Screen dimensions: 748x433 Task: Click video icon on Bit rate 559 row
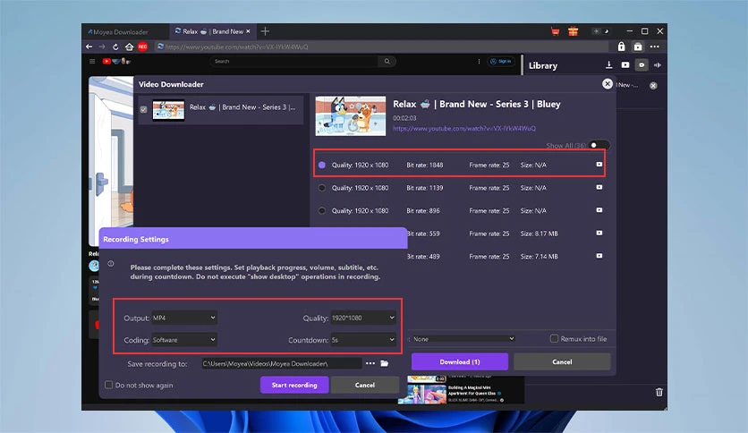click(x=599, y=233)
